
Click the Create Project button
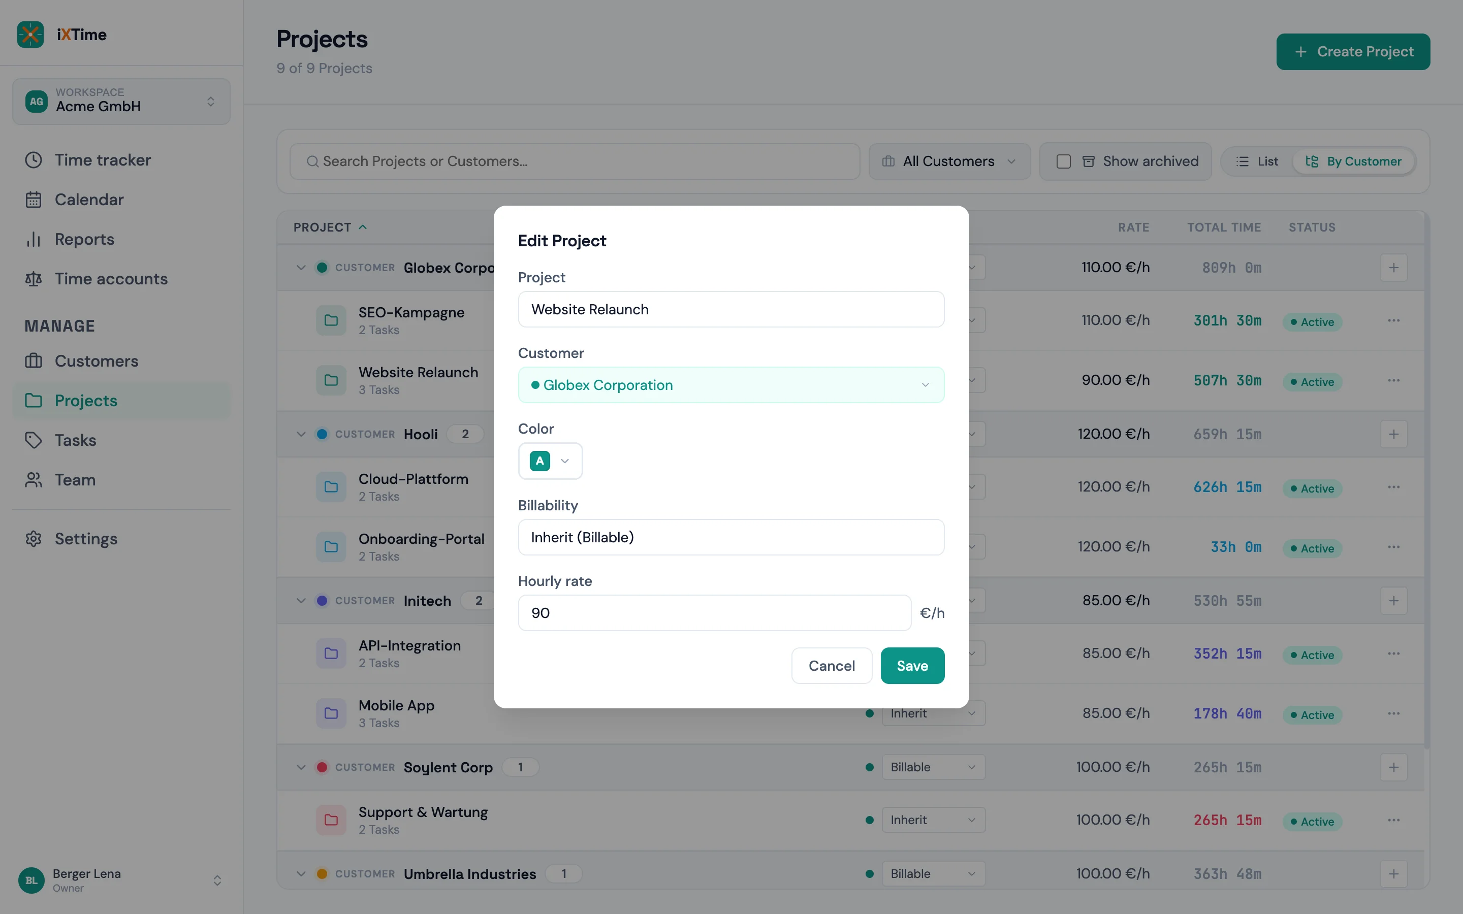coord(1353,51)
